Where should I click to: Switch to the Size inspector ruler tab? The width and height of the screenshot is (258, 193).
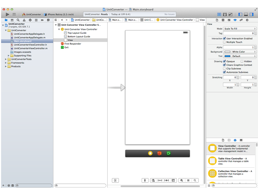click(241, 20)
